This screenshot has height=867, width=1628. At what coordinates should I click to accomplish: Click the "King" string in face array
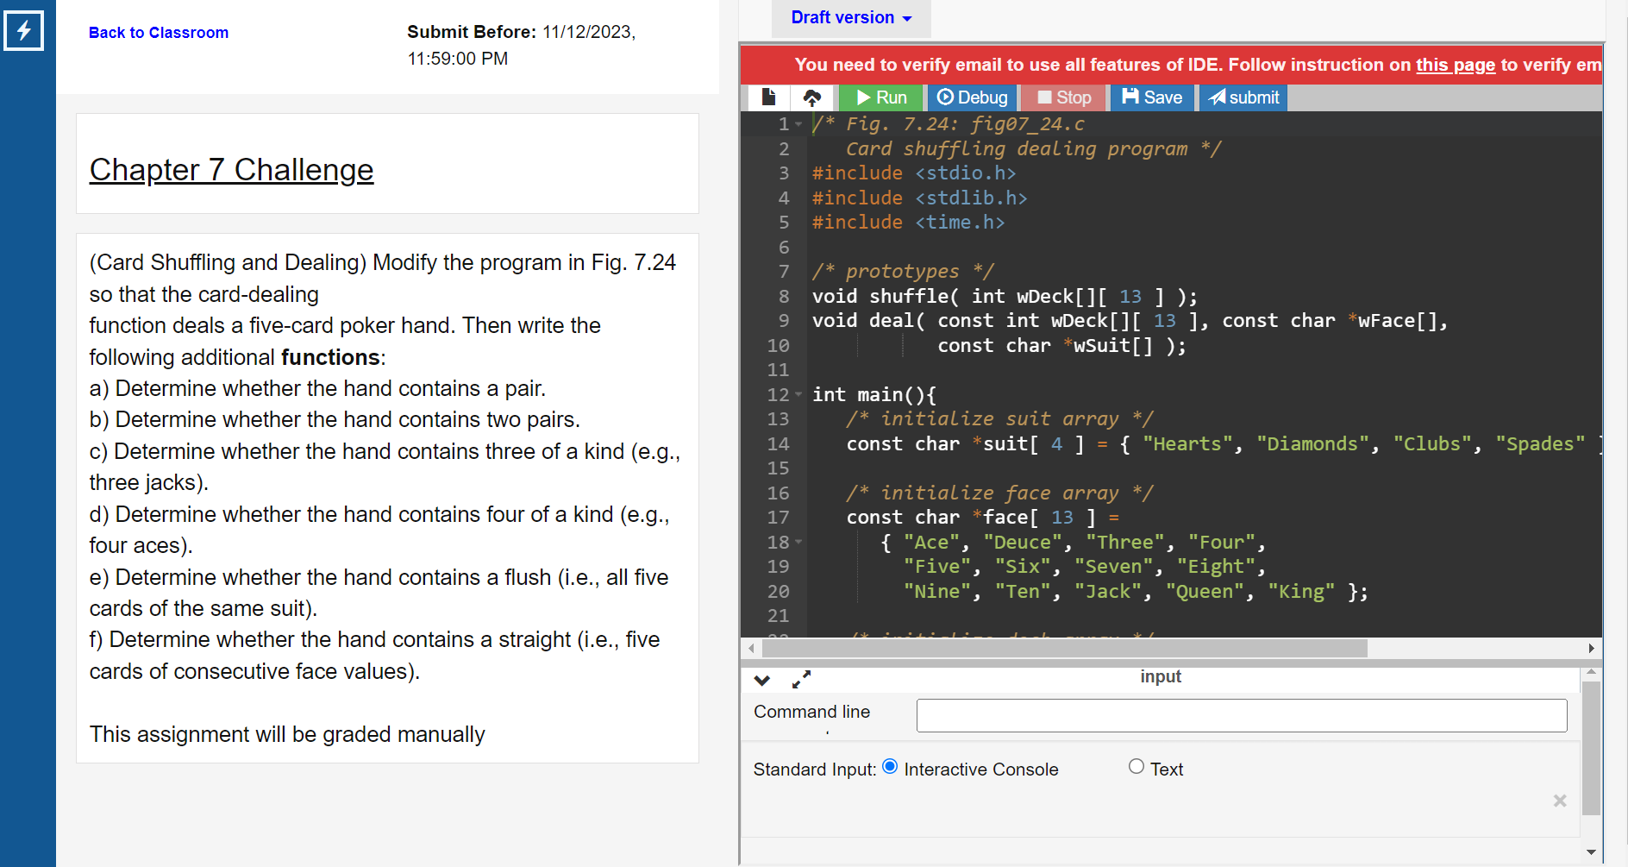(1301, 592)
